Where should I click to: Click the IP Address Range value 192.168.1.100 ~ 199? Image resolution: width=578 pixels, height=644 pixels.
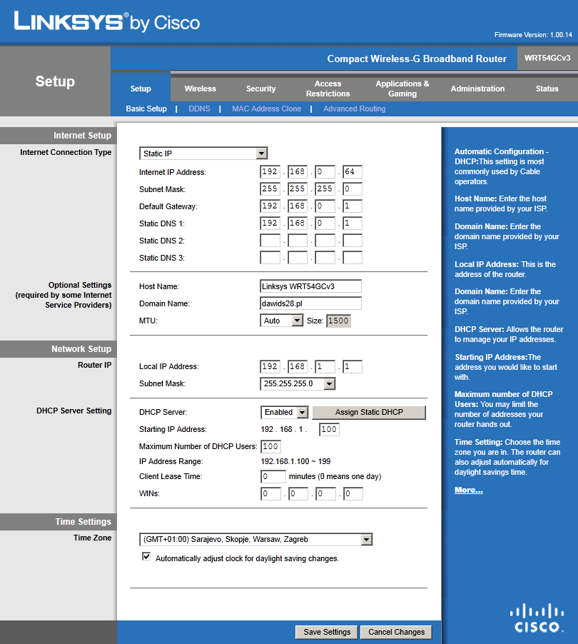[295, 462]
